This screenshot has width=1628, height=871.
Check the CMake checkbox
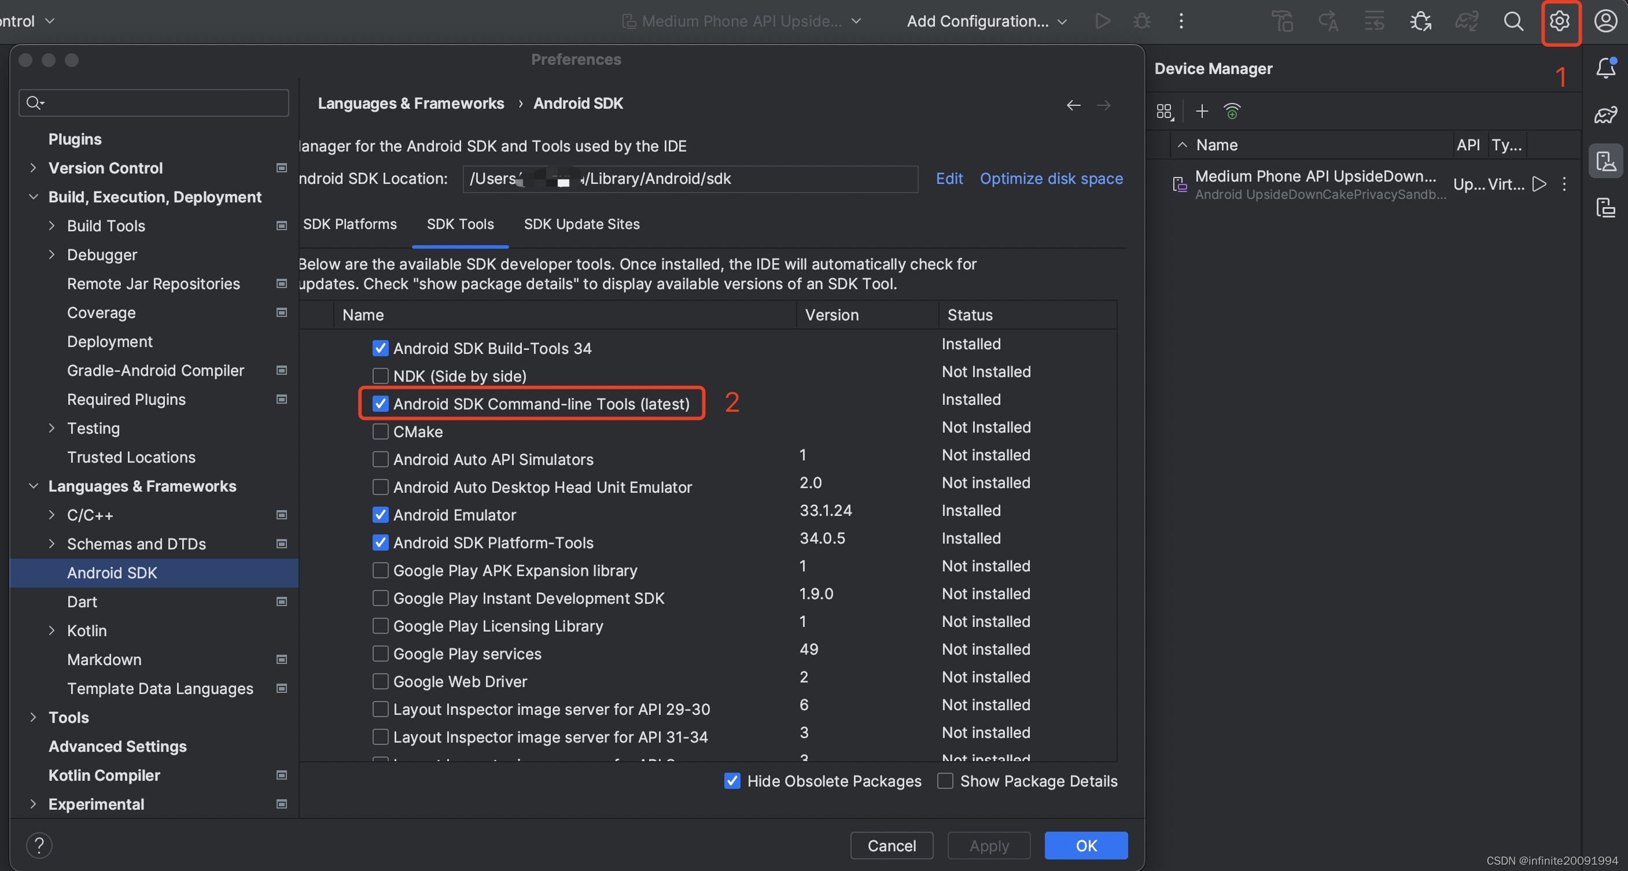(x=380, y=431)
